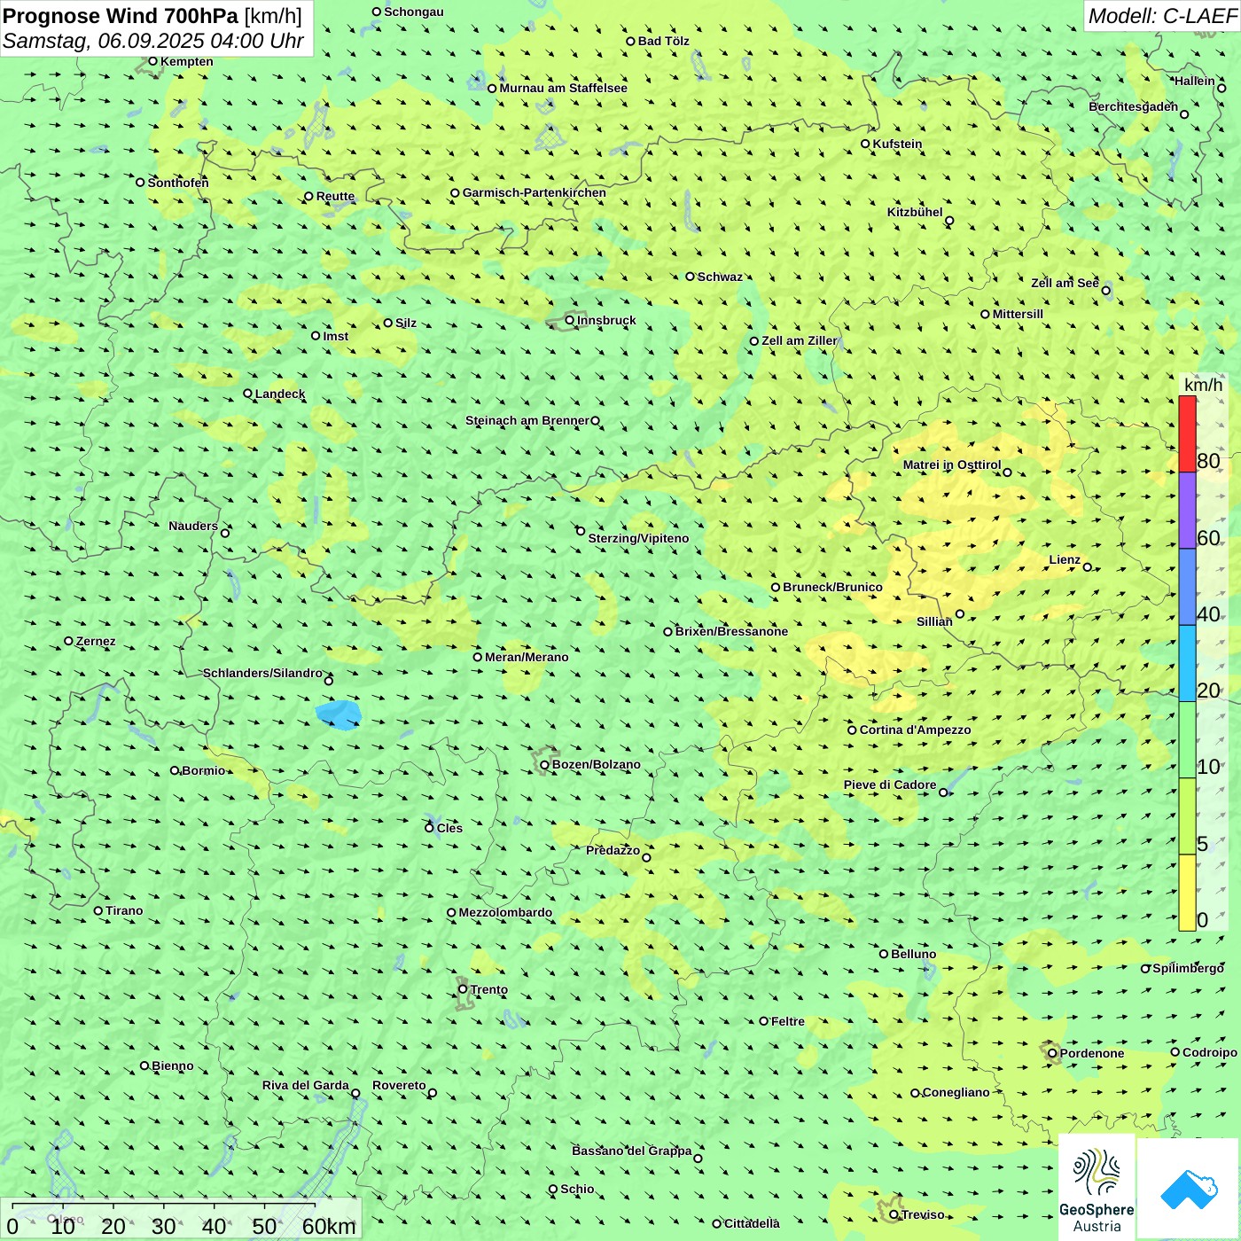Click the Cortina d'Ampezzo label

tap(915, 730)
